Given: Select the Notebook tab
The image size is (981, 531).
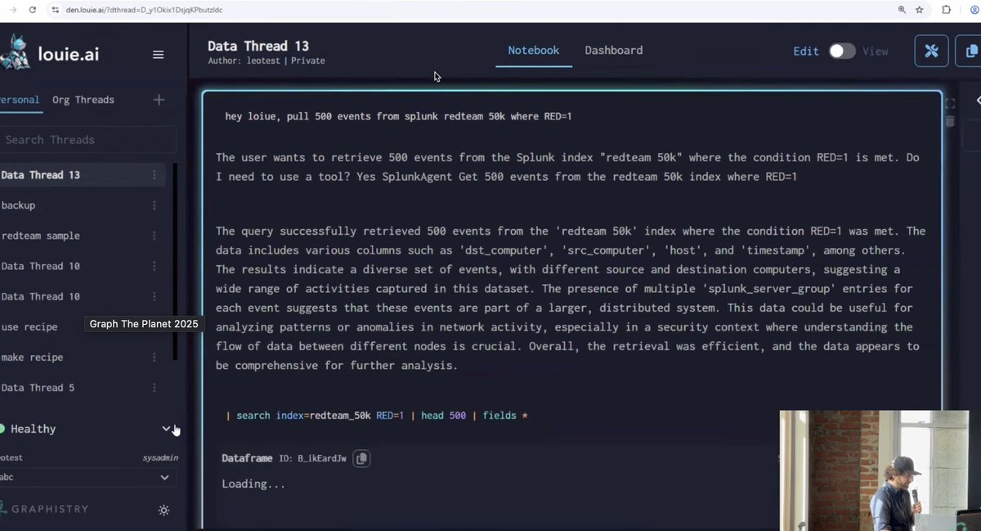Looking at the screenshot, I should tap(533, 50).
